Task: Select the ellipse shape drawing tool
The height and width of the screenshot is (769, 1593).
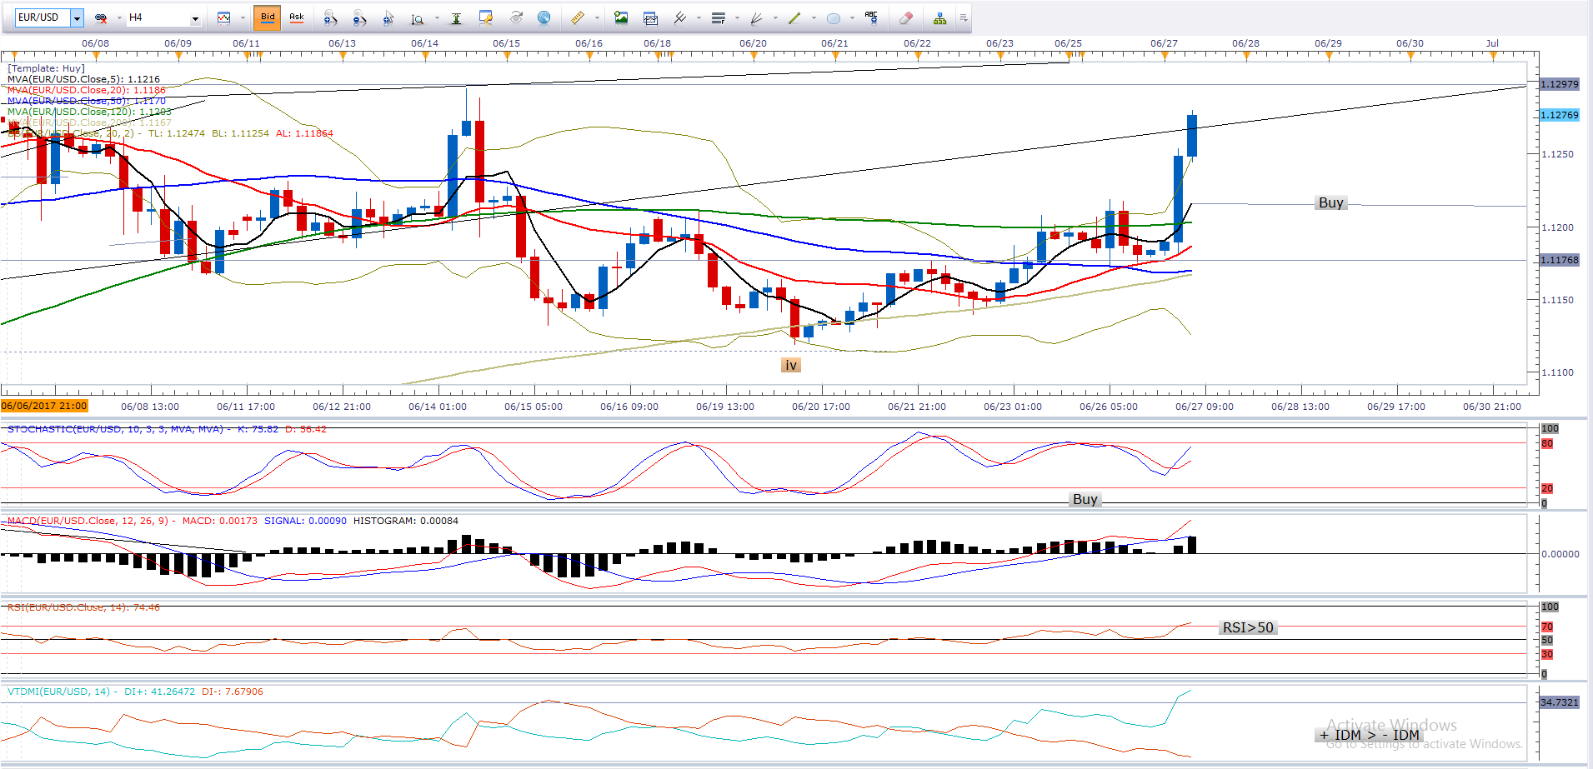Action: [x=833, y=17]
